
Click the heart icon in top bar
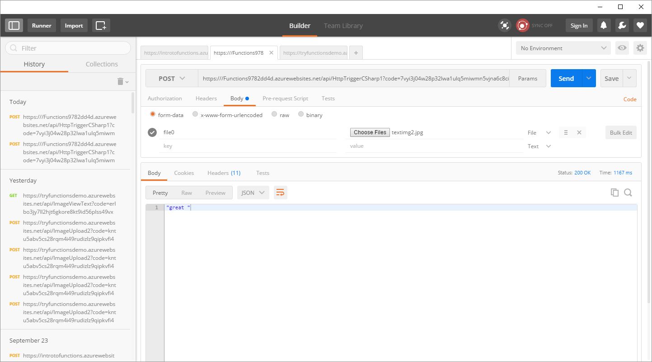[640, 26]
